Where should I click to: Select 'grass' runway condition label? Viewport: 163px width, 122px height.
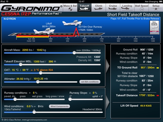23,96
